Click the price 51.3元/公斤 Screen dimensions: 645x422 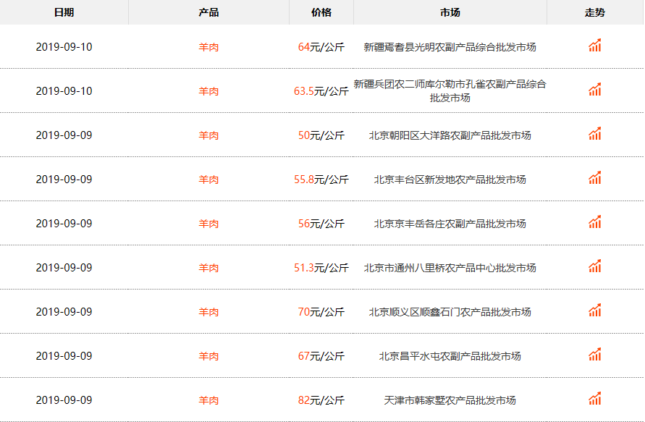pos(321,268)
